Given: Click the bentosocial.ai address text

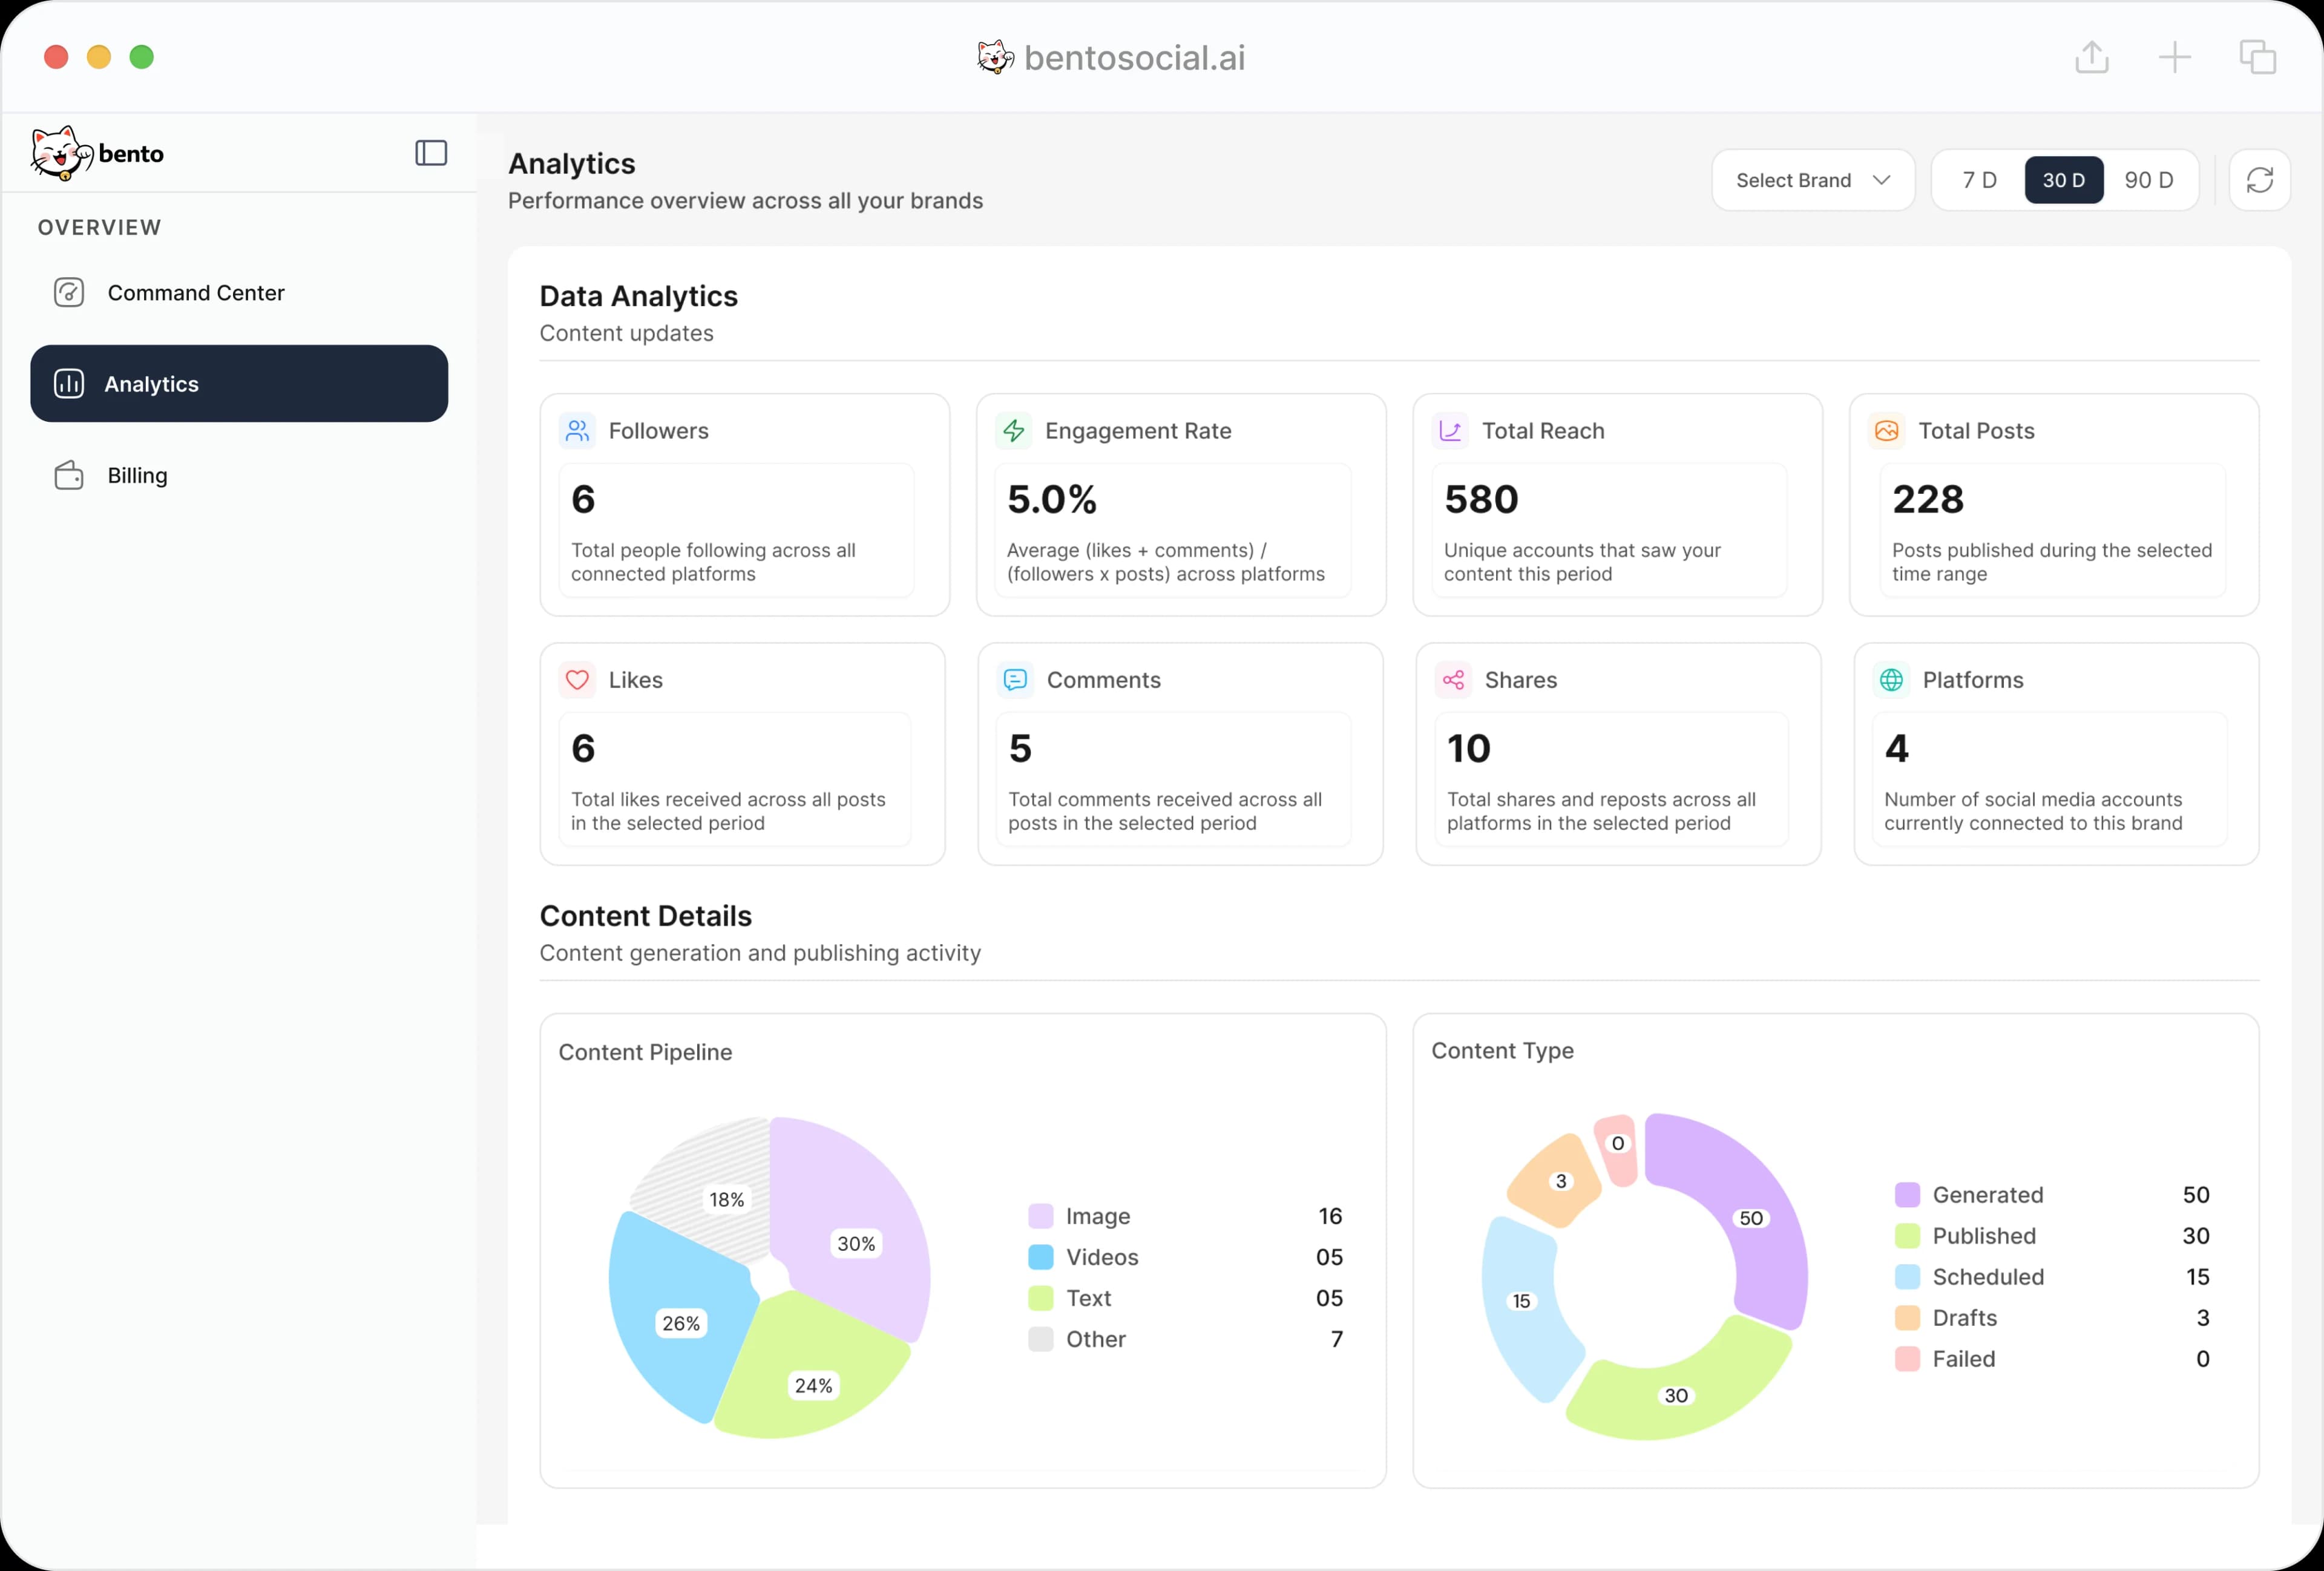Looking at the screenshot, I should coord(1135,58).
